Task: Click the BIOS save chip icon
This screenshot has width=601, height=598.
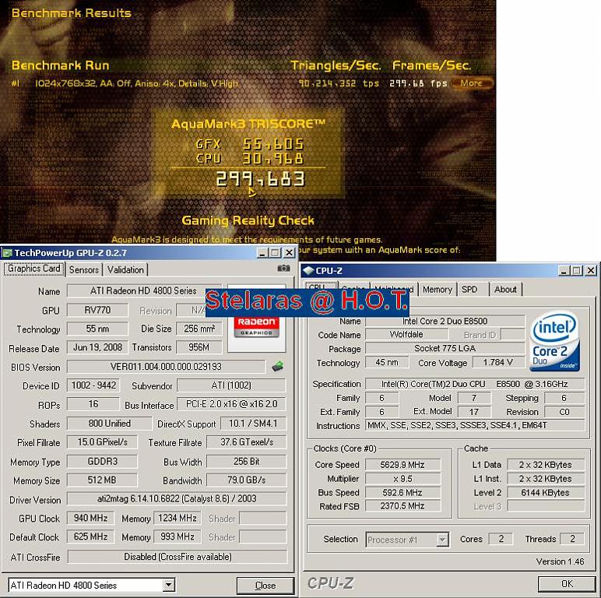Action: [x=278, y=367]
